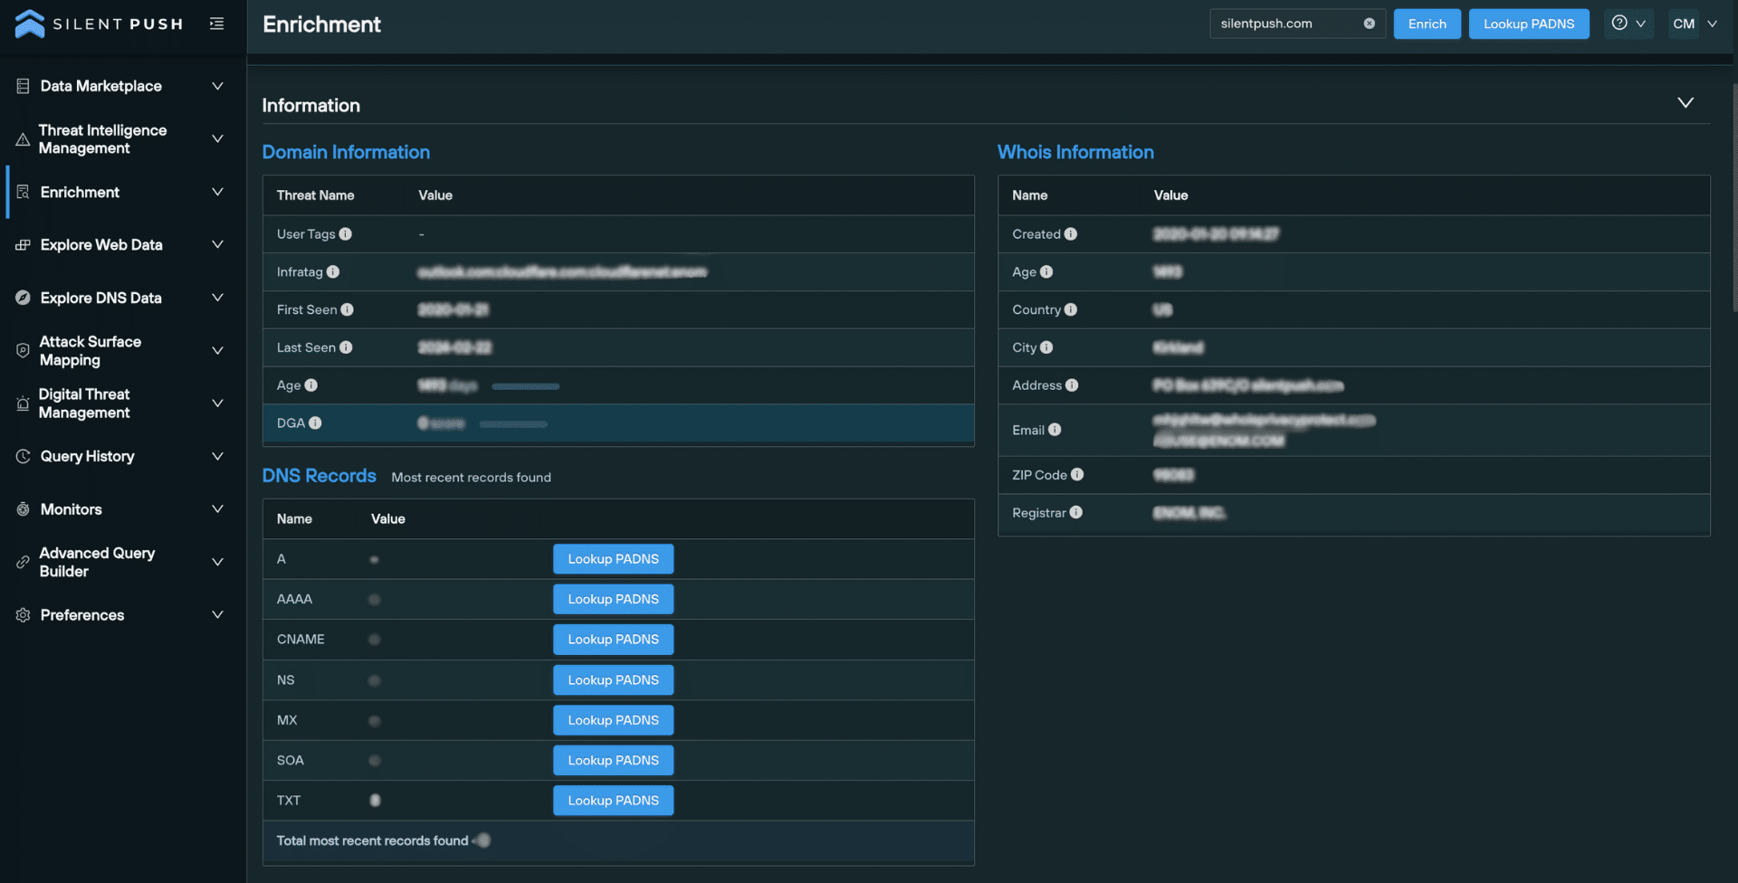Expand Threat Intelligence Management chevron

pyautogui.click(x=217, y=139)
